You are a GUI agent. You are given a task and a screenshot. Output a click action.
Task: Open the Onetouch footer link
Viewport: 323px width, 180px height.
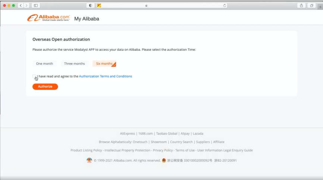(x=140, y=142)
